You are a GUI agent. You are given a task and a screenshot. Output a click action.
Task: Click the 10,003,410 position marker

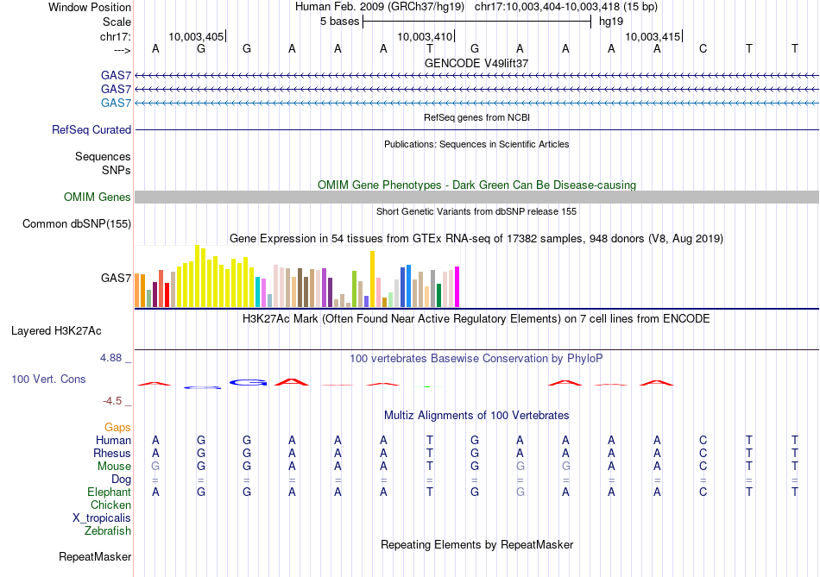point(425,36)
